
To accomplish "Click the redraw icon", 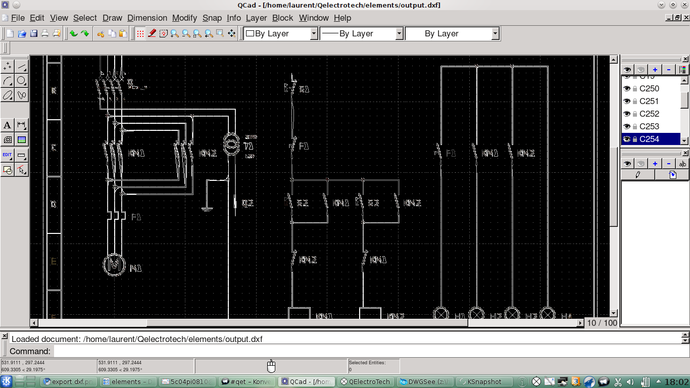I will 164,33.
